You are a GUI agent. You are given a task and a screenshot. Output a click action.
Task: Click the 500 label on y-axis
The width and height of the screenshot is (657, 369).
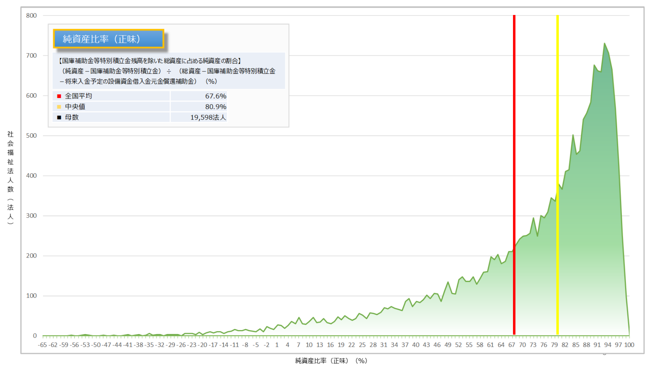31,136
